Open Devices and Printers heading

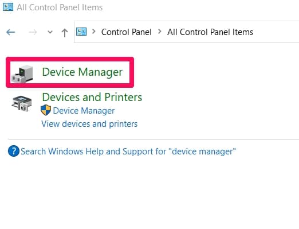(92, 97)
